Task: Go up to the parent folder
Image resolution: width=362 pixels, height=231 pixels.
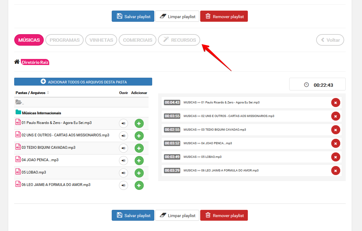Action: pyautogui.click(x=19, y=102)
